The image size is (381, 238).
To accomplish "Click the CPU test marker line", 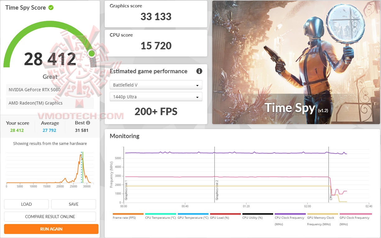I will coord(329,175).
